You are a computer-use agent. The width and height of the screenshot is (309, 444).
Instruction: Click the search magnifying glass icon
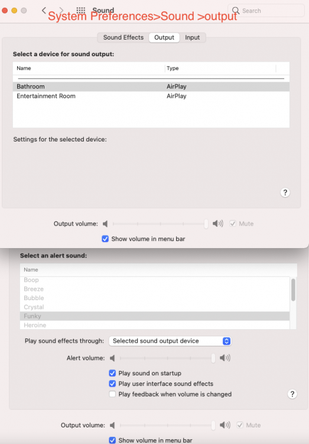236,11
